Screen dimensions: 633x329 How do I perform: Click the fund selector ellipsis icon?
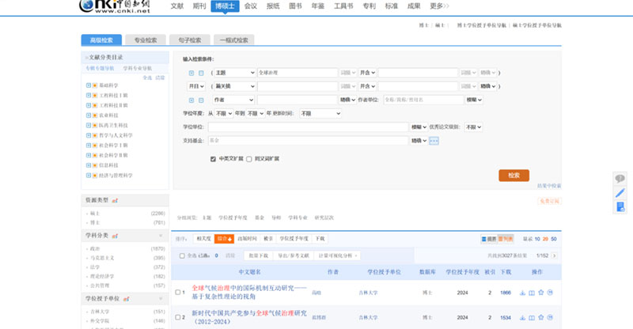pyautogui.click(x=434, y=141)
